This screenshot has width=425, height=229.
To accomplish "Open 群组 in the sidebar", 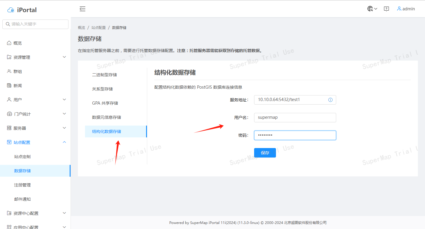I will point(18,72).
